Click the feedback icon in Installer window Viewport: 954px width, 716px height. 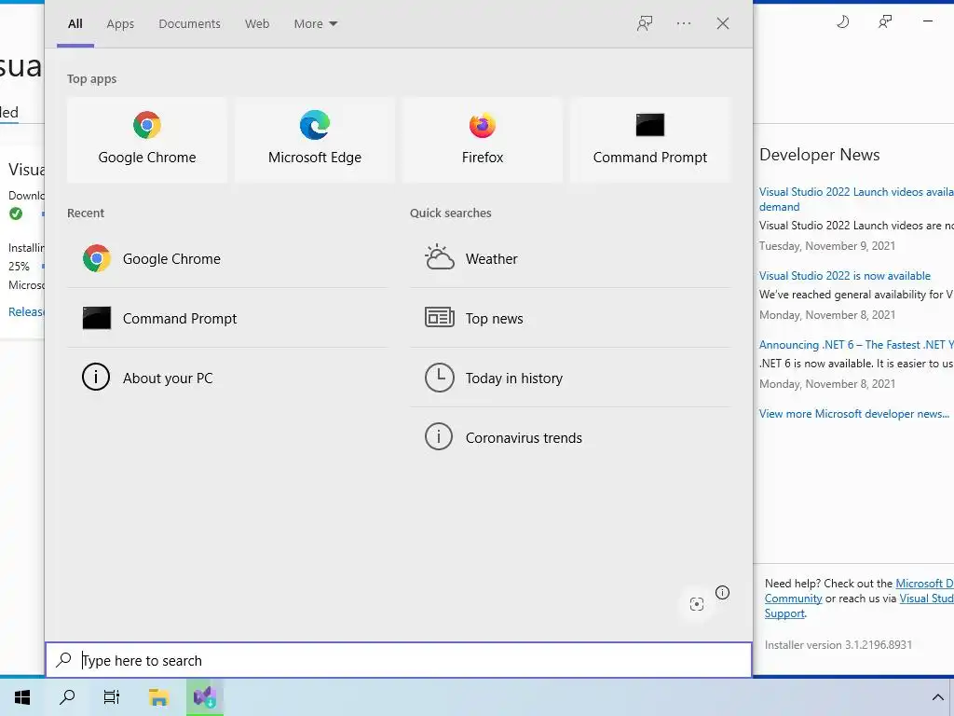point(885,22)
